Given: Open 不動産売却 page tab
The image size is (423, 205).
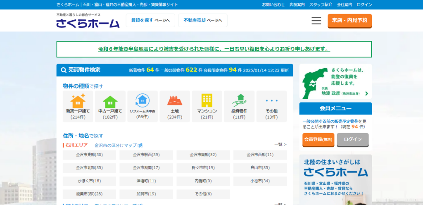Looking at the screenshot, I should coord(203,20).
